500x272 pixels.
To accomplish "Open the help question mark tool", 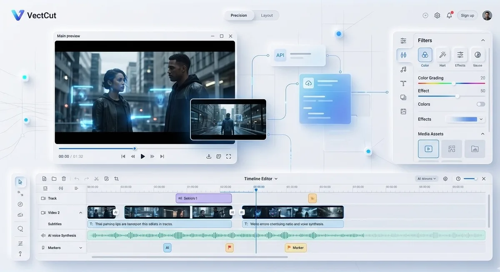I will [20, 254].
